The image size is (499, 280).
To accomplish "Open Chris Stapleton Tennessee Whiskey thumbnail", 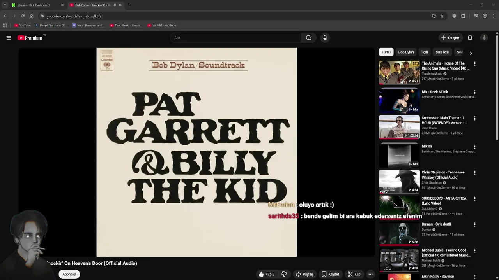I will pyautogui.click(x=399, y=181).
